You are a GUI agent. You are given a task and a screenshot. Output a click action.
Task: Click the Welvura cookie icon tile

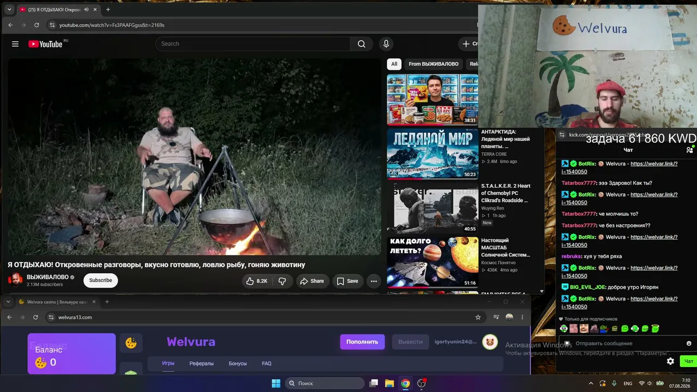[131, 343]
